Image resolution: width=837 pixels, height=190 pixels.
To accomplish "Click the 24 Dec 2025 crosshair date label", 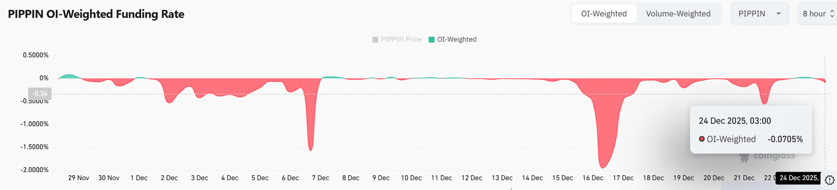I will click(799, 178).
